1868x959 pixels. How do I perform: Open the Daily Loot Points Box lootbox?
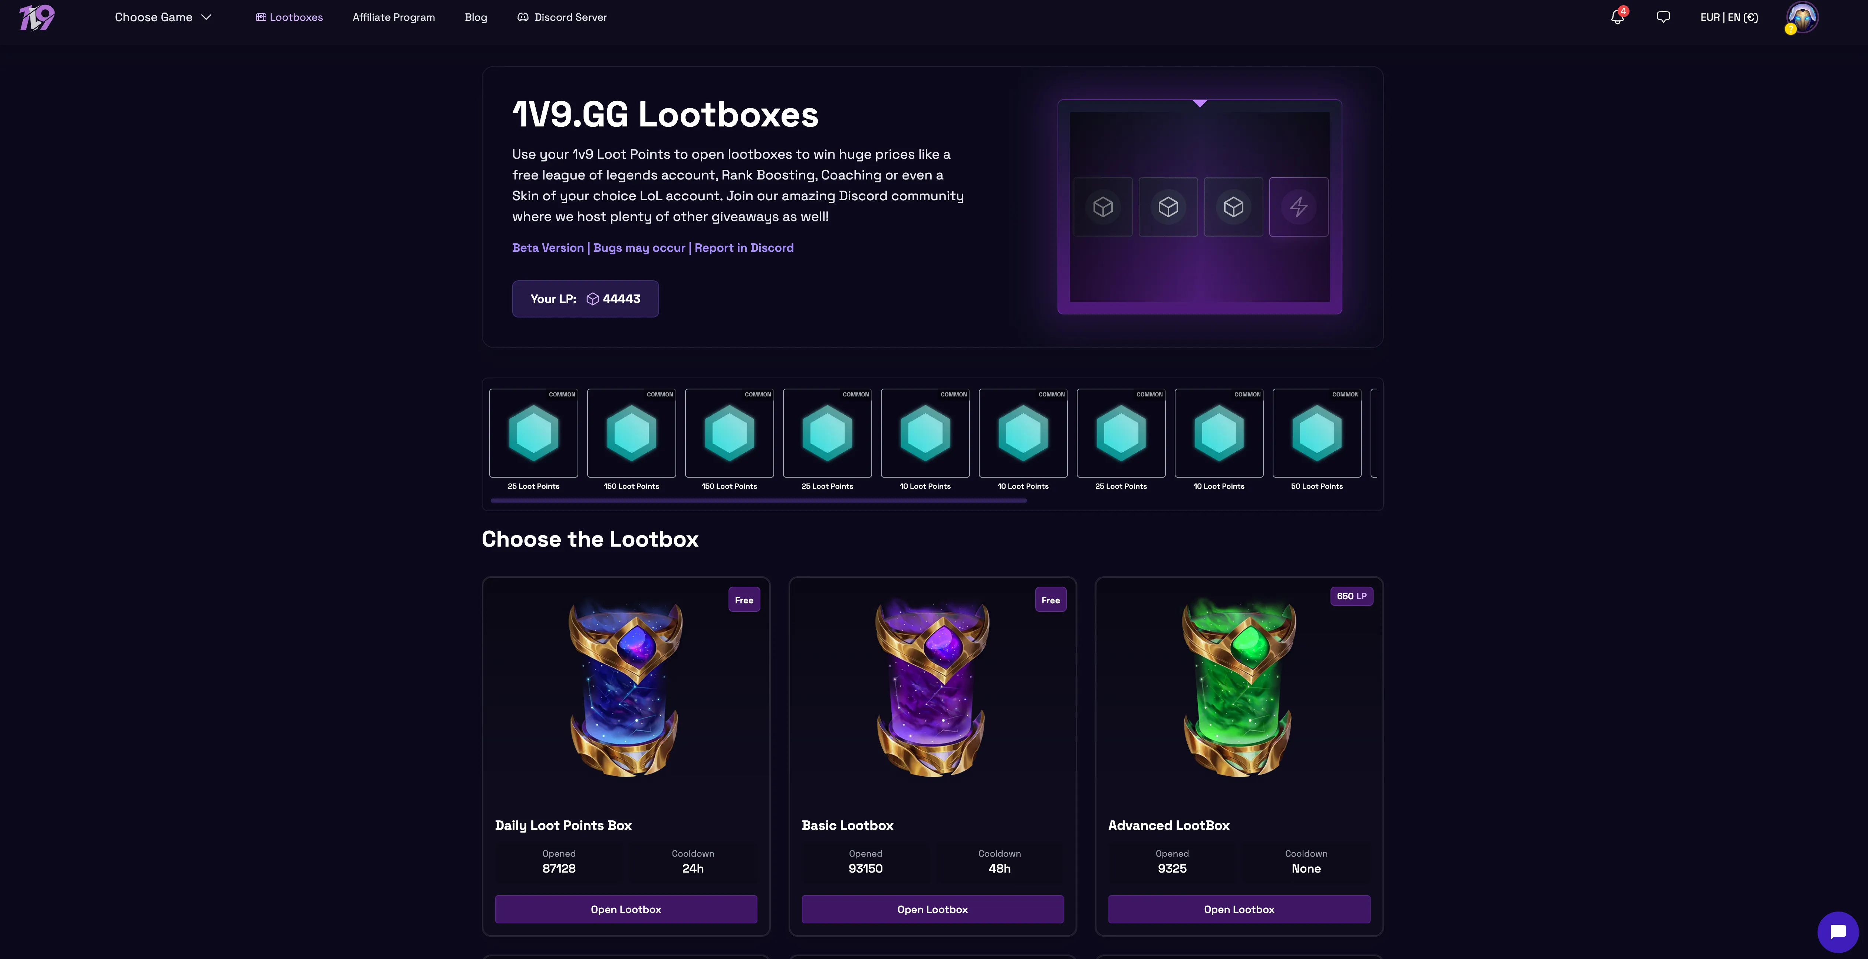click(x=626, y=909)
